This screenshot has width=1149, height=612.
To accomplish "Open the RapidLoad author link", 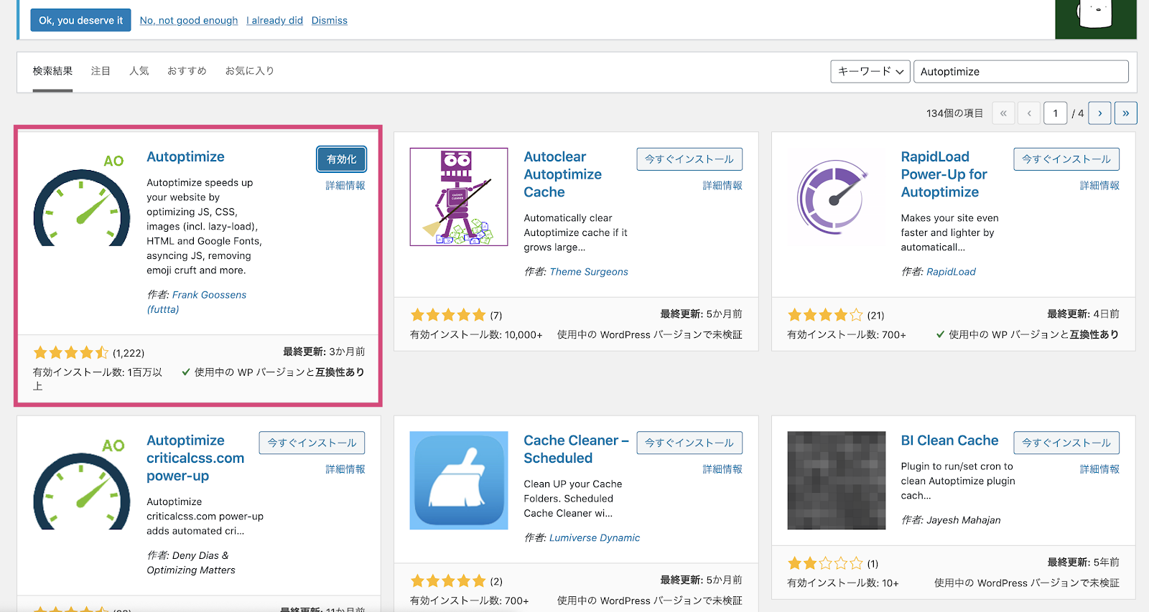I will click(951, 272).
